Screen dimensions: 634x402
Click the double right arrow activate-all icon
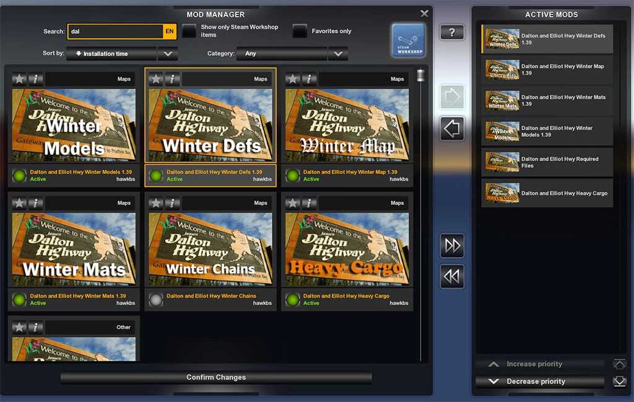(452, 246)
